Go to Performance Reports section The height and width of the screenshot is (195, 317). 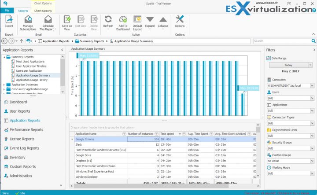pos(26,130)
